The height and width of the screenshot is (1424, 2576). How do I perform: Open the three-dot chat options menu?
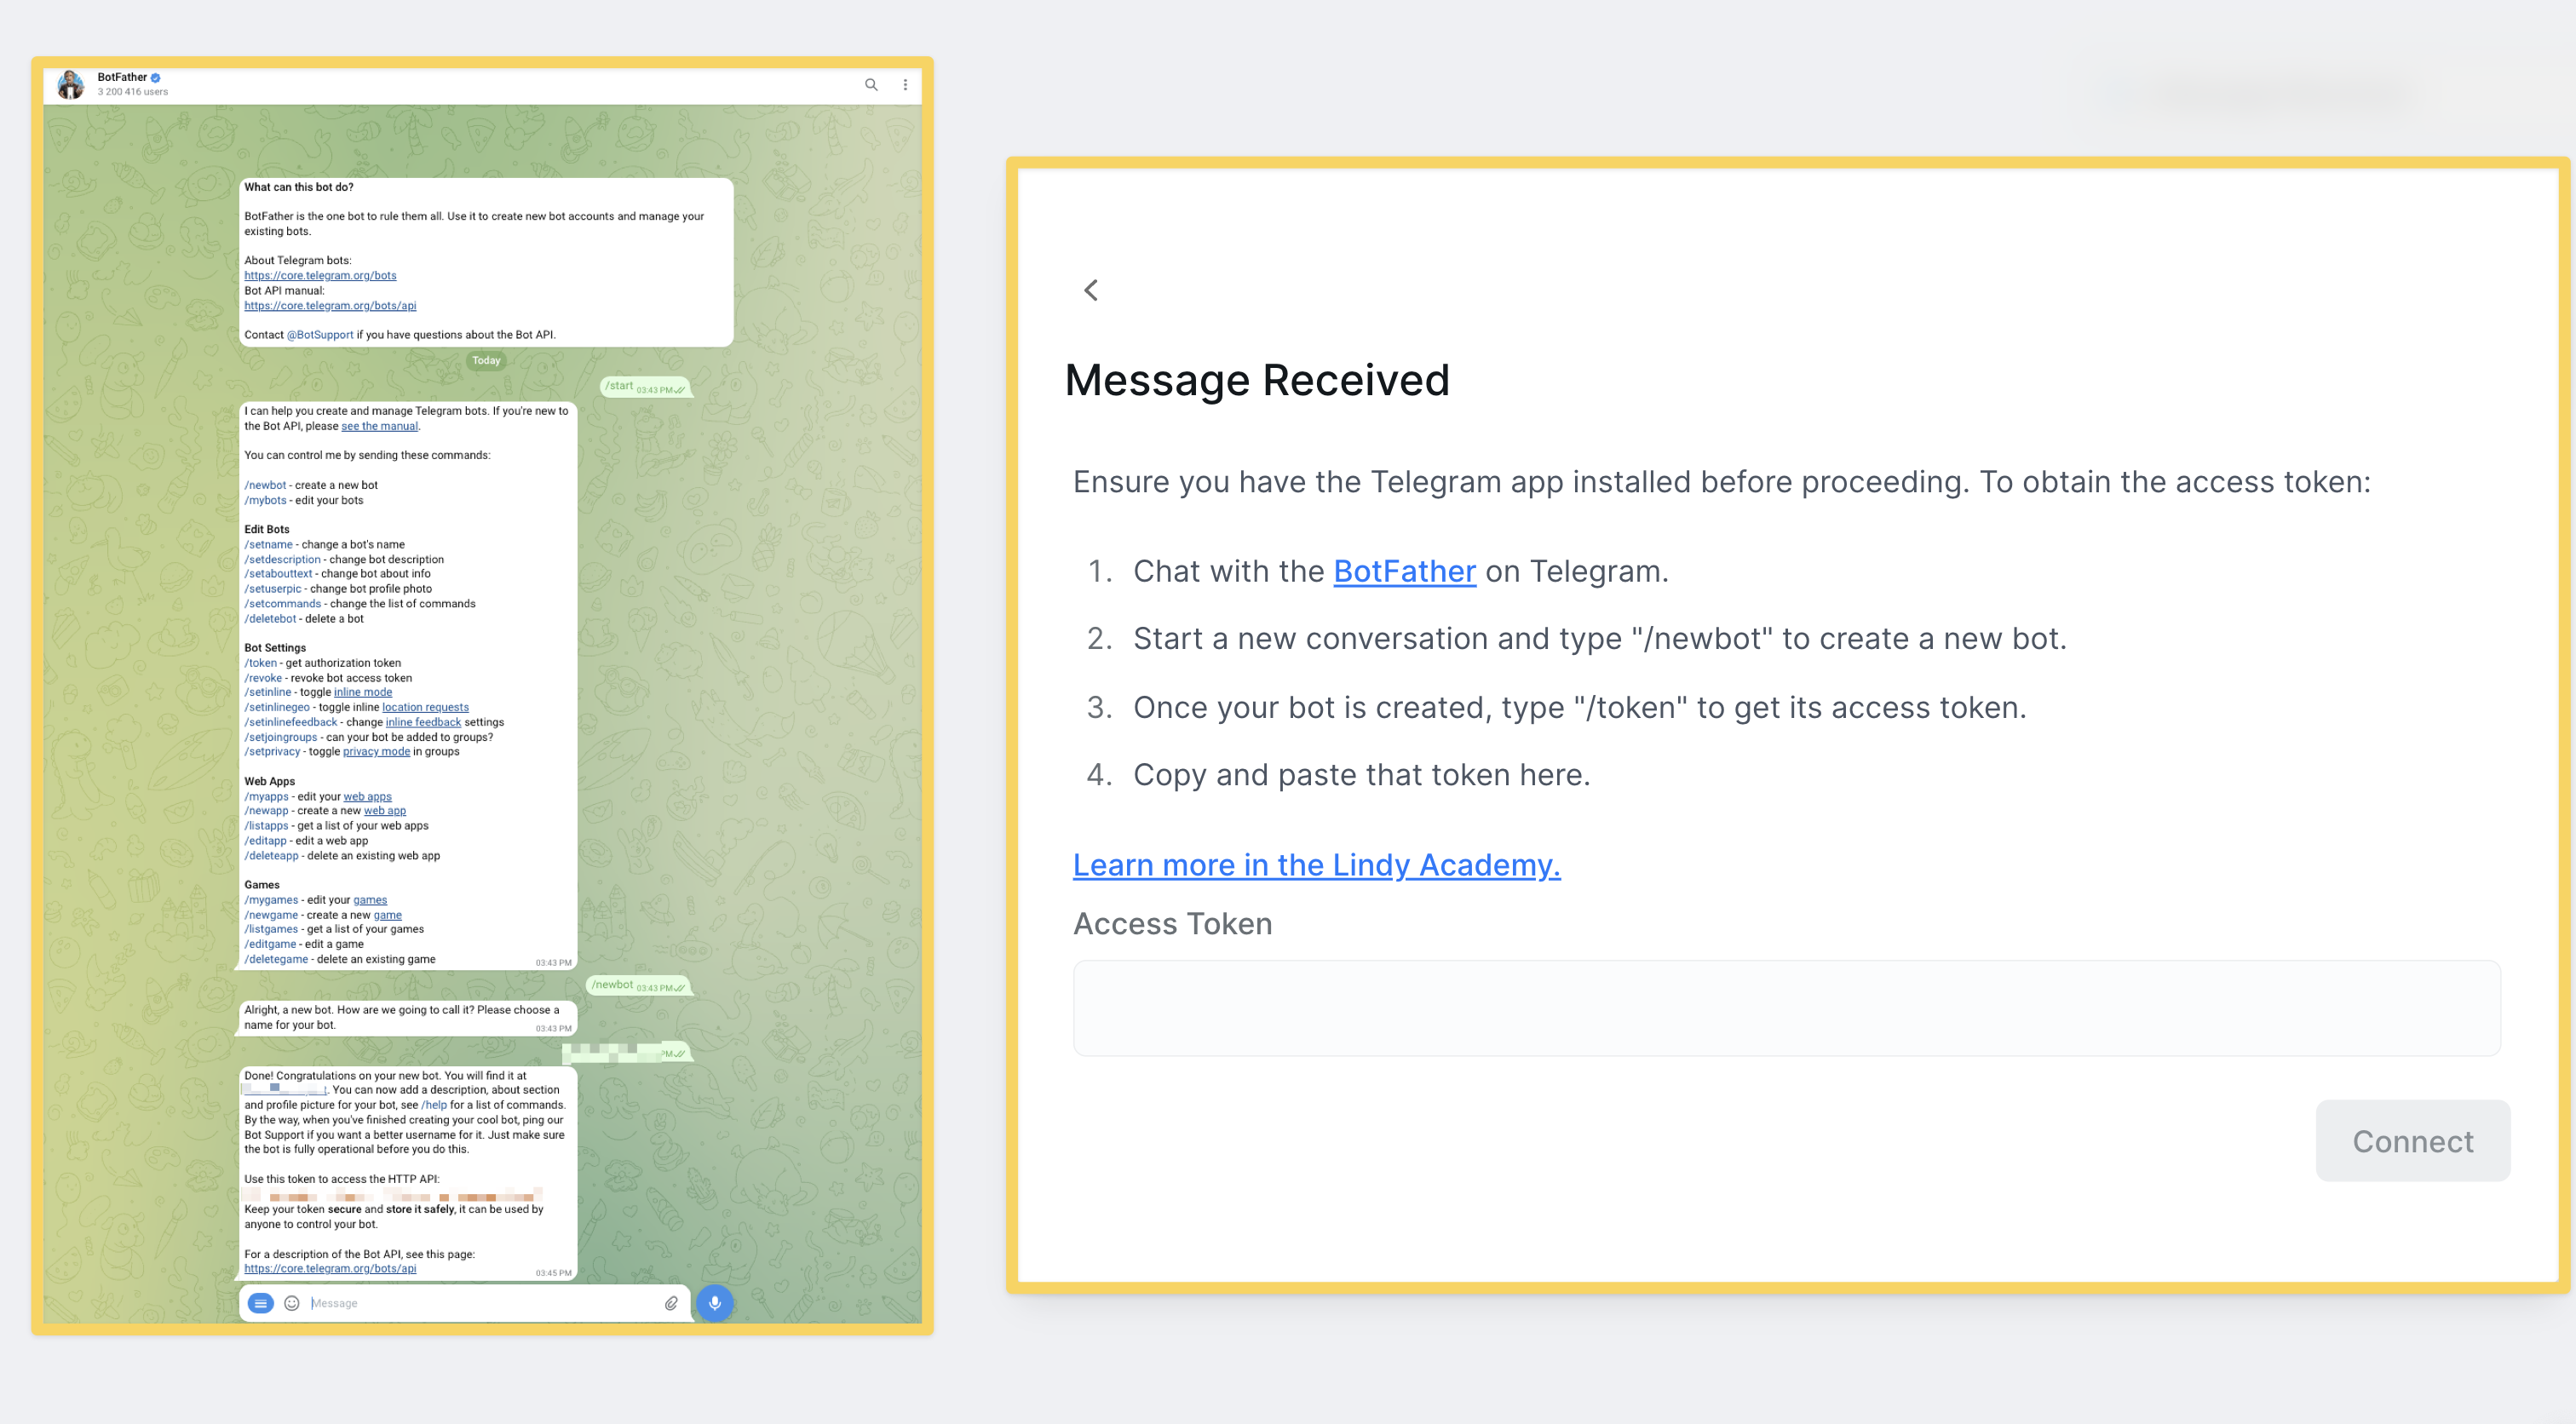(x=905, y=85)
